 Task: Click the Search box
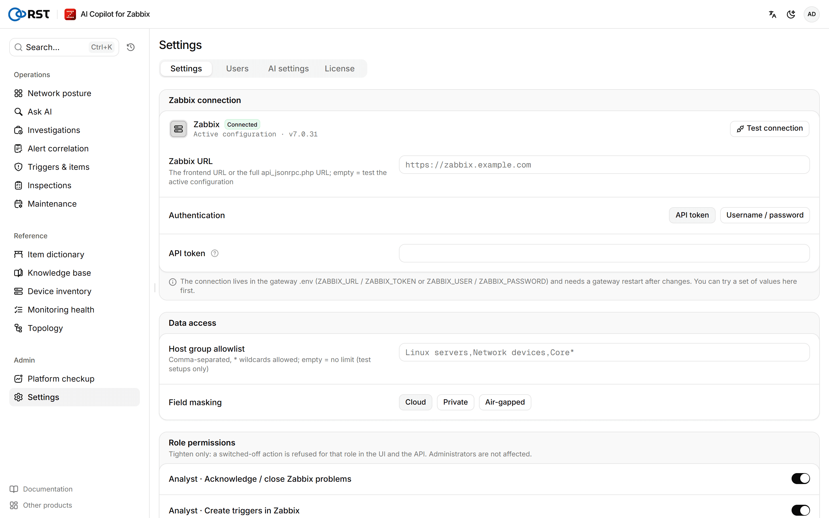64,47
